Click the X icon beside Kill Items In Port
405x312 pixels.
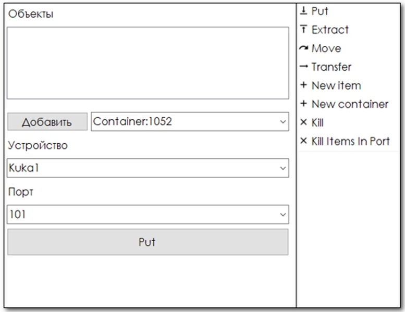[304, 141]
